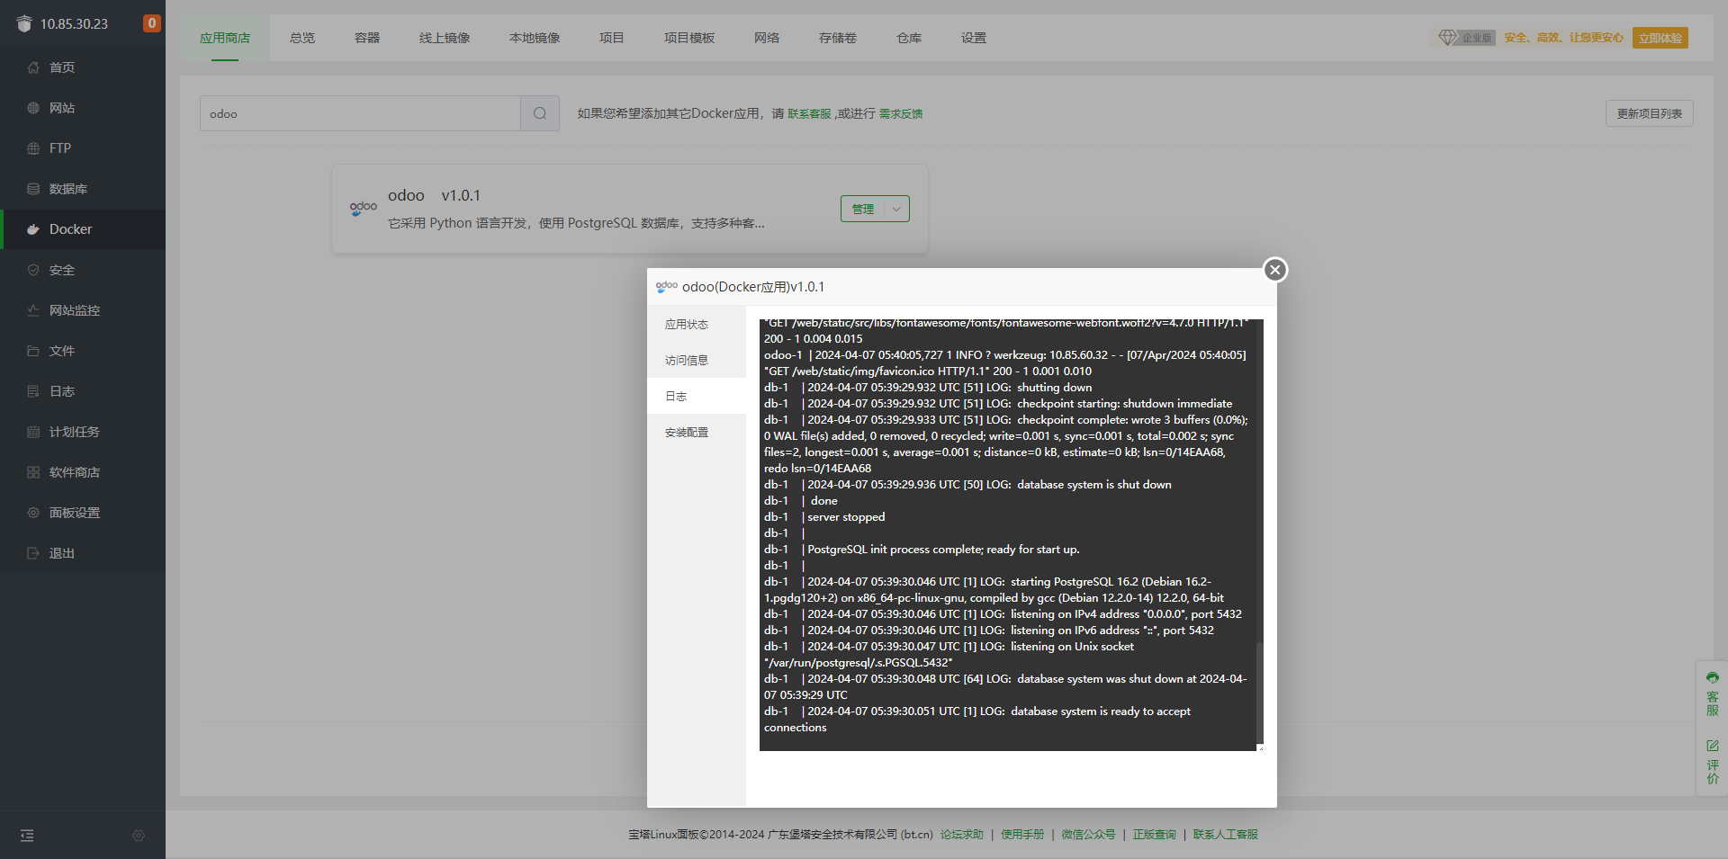The image size is (1728, 859).
Task: Click the server IP 10.85.30.23 header
Action: 74,23
